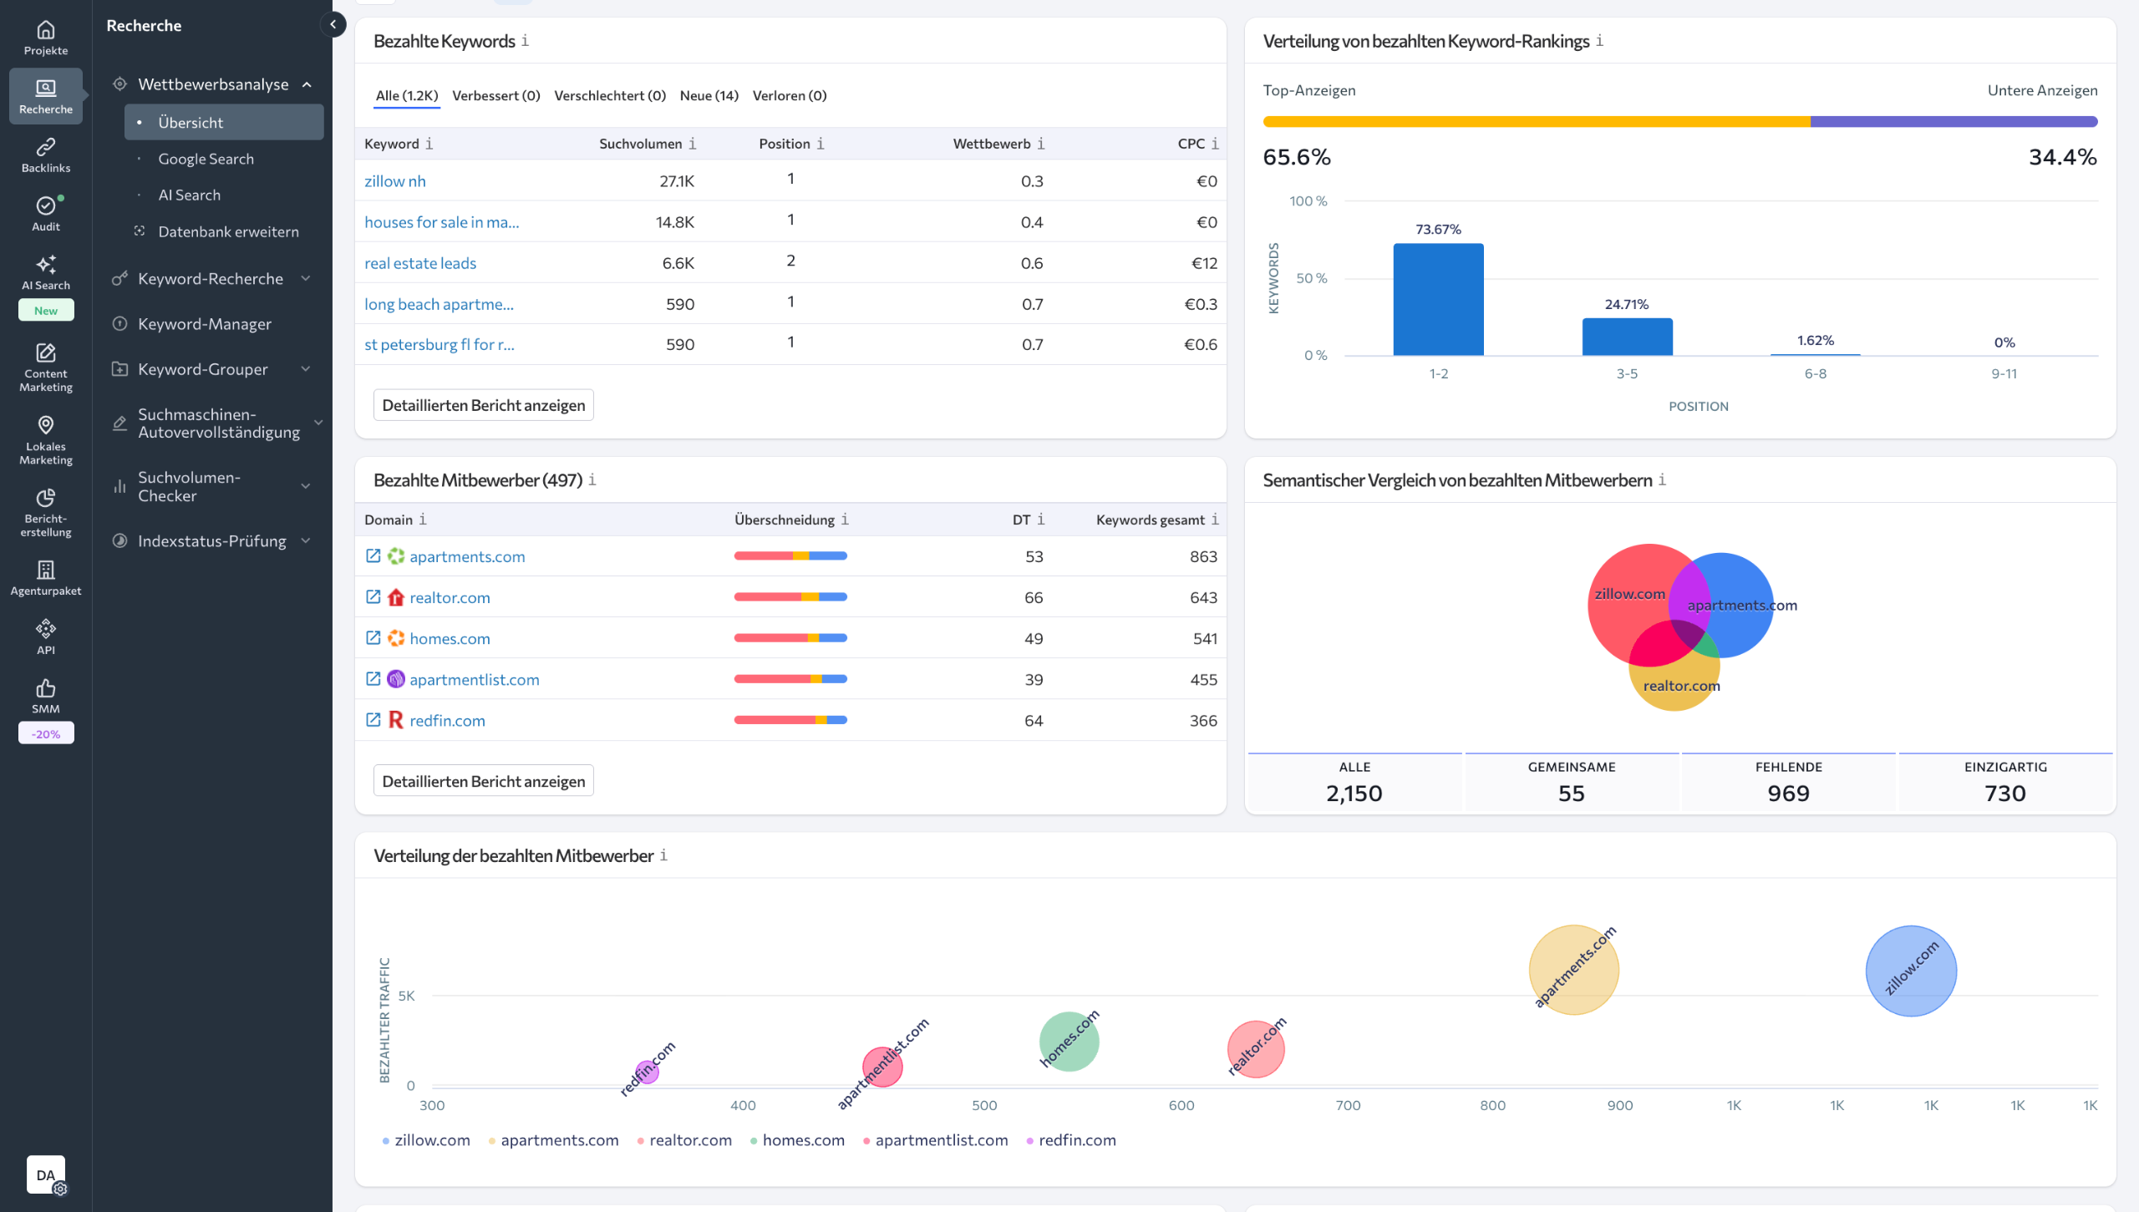Click info icon beside Bezahlte Keywords title
The width and height of the screenshot is (2139, 1212).
coord(525,41)
